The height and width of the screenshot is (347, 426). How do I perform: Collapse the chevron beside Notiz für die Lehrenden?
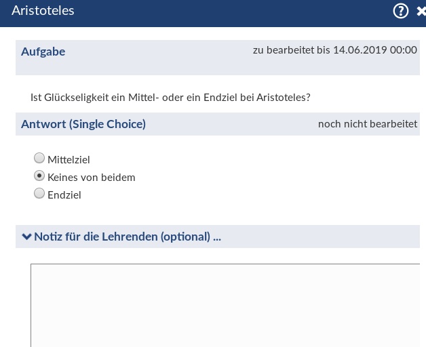click(x=26, y=237)
